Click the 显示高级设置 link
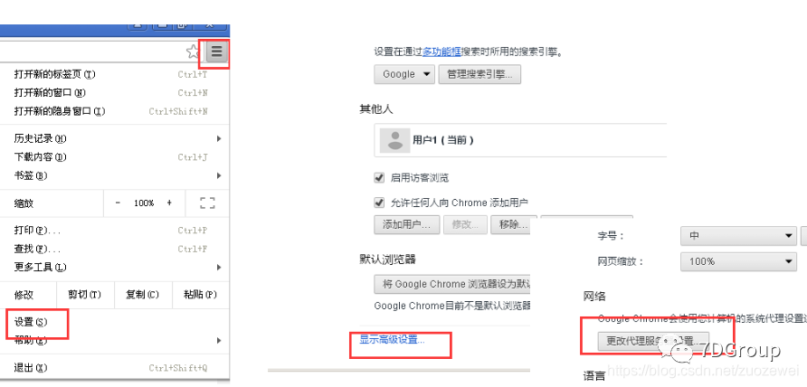The image size is (807, 387). [392, 340]
